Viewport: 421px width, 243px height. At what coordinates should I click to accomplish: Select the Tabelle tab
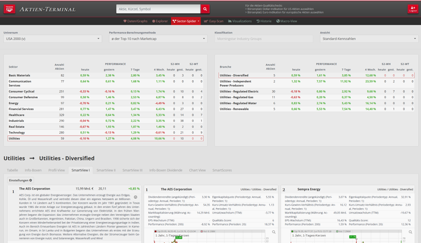[x=13, y=170]
